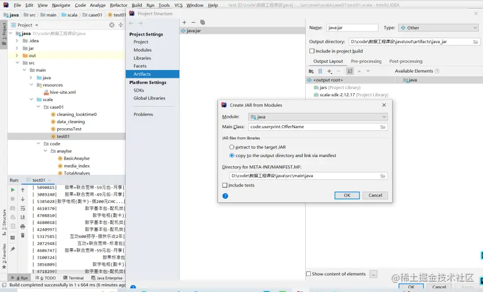Collapse the anaylse package node
Screen dimensions: 483x292
(45, 151)
